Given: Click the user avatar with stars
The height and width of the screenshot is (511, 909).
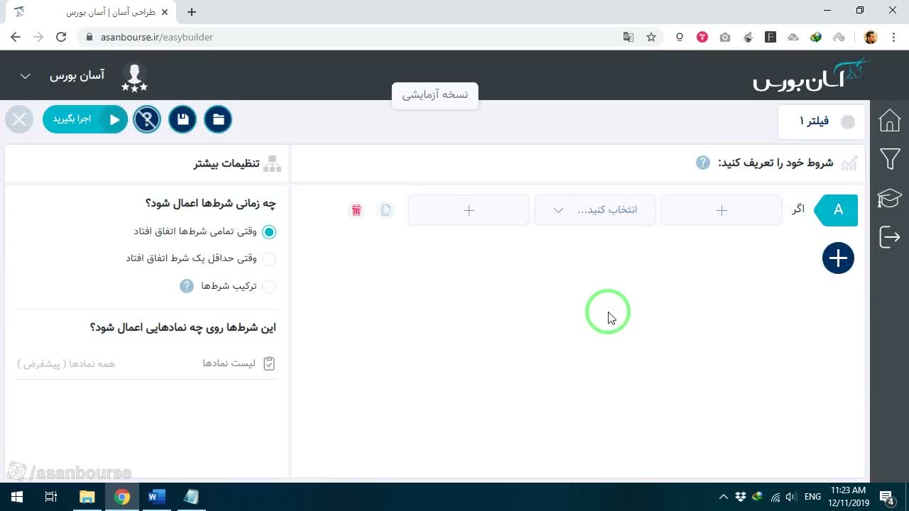Looking at the screenshot, I should tap(134, 77).
